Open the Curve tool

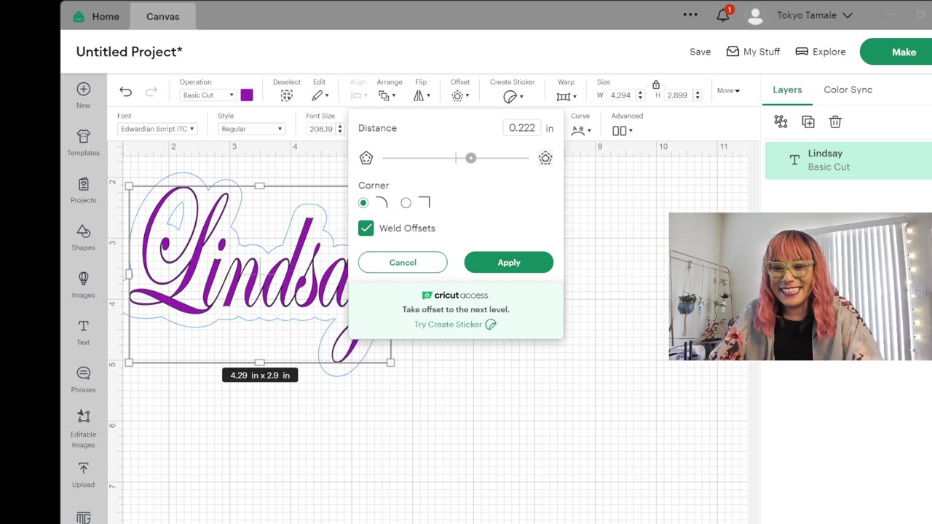[580, 130]
